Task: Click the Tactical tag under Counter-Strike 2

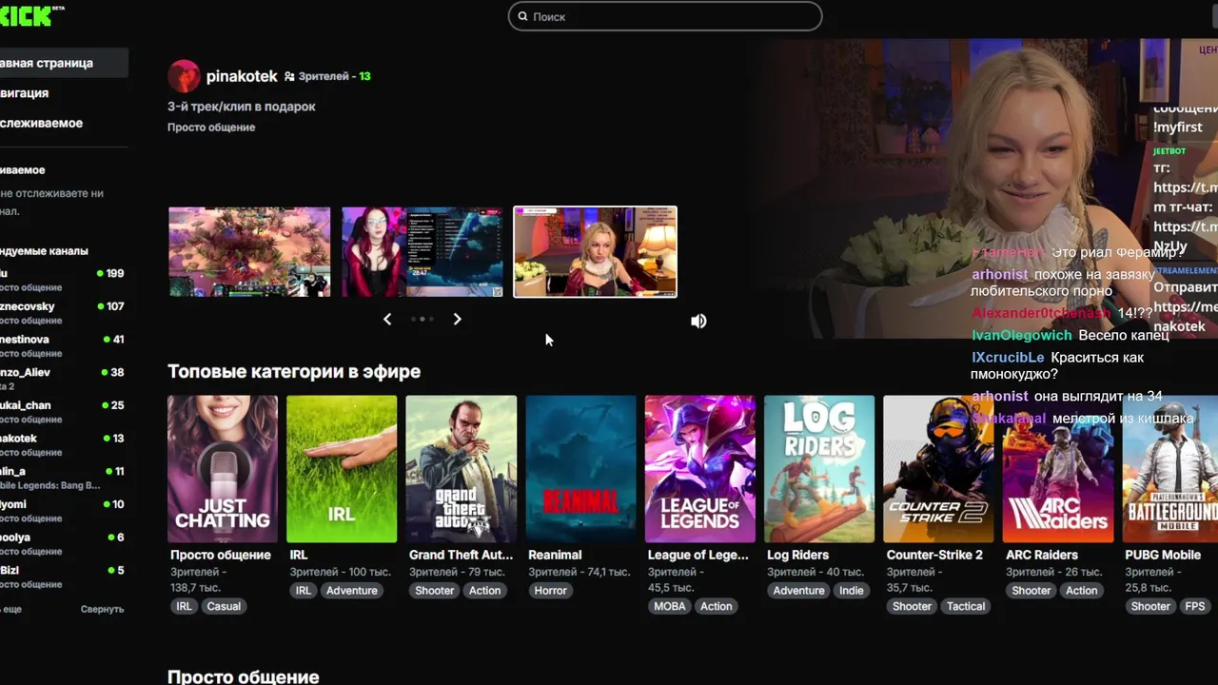Action: [x=966, y=606]
